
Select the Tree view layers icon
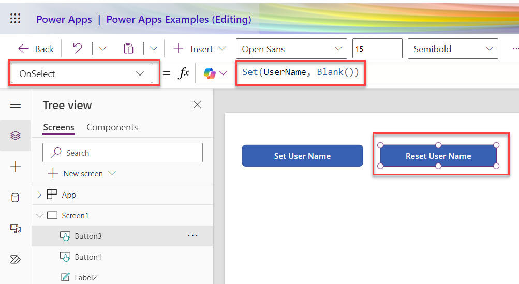[x=16, y=136]
